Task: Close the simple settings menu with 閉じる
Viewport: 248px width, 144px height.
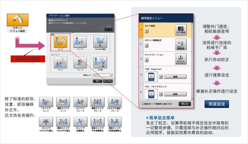Action: tap(184, 103)
